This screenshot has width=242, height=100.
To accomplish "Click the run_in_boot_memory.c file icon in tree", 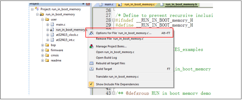I will 52,30.
